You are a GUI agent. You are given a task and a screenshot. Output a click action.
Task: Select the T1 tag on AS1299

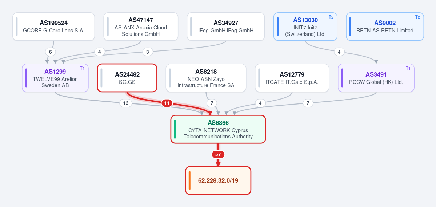(82, 68)
